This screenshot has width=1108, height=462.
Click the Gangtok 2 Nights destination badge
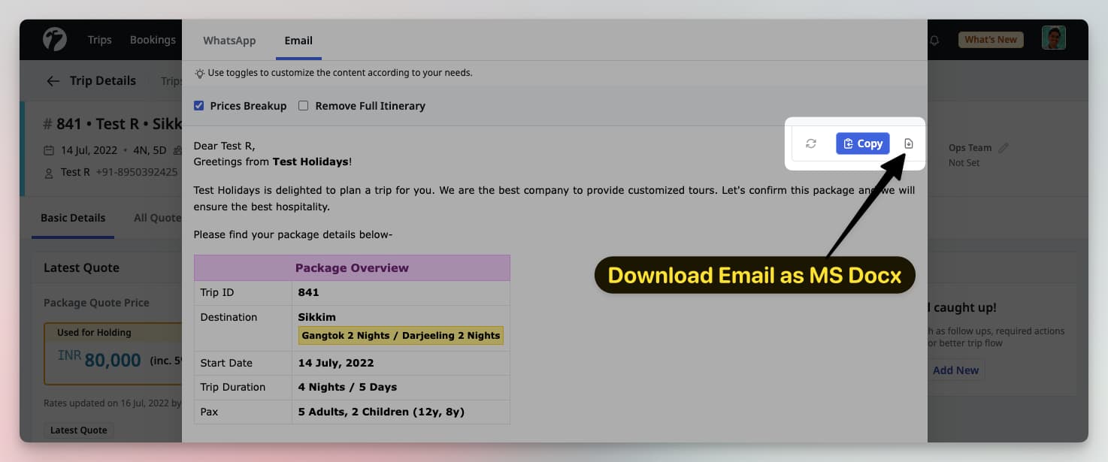click(x=401, y=335)
